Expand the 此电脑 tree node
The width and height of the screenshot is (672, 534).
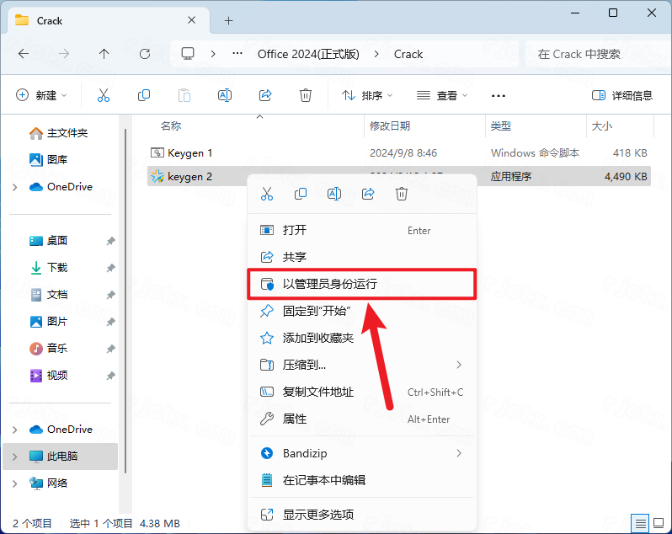click(x=15, y=457)
